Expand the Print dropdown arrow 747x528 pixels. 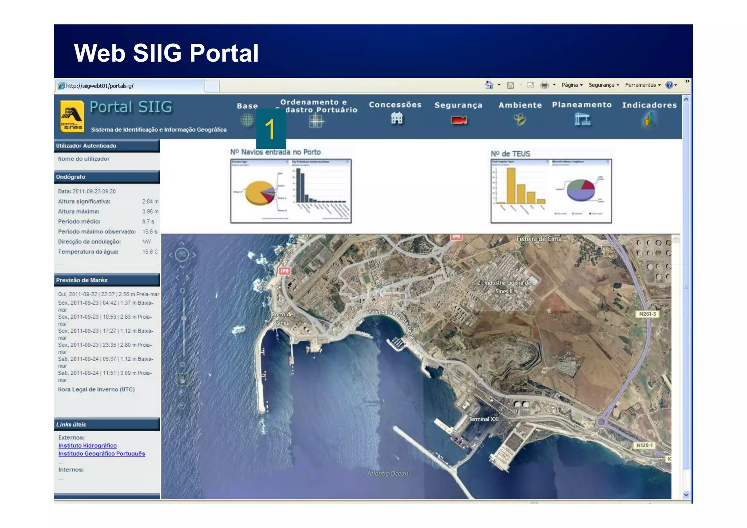[x=554, y=85]
